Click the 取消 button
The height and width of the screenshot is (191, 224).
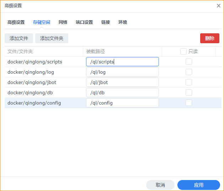(x=160, y=185)
